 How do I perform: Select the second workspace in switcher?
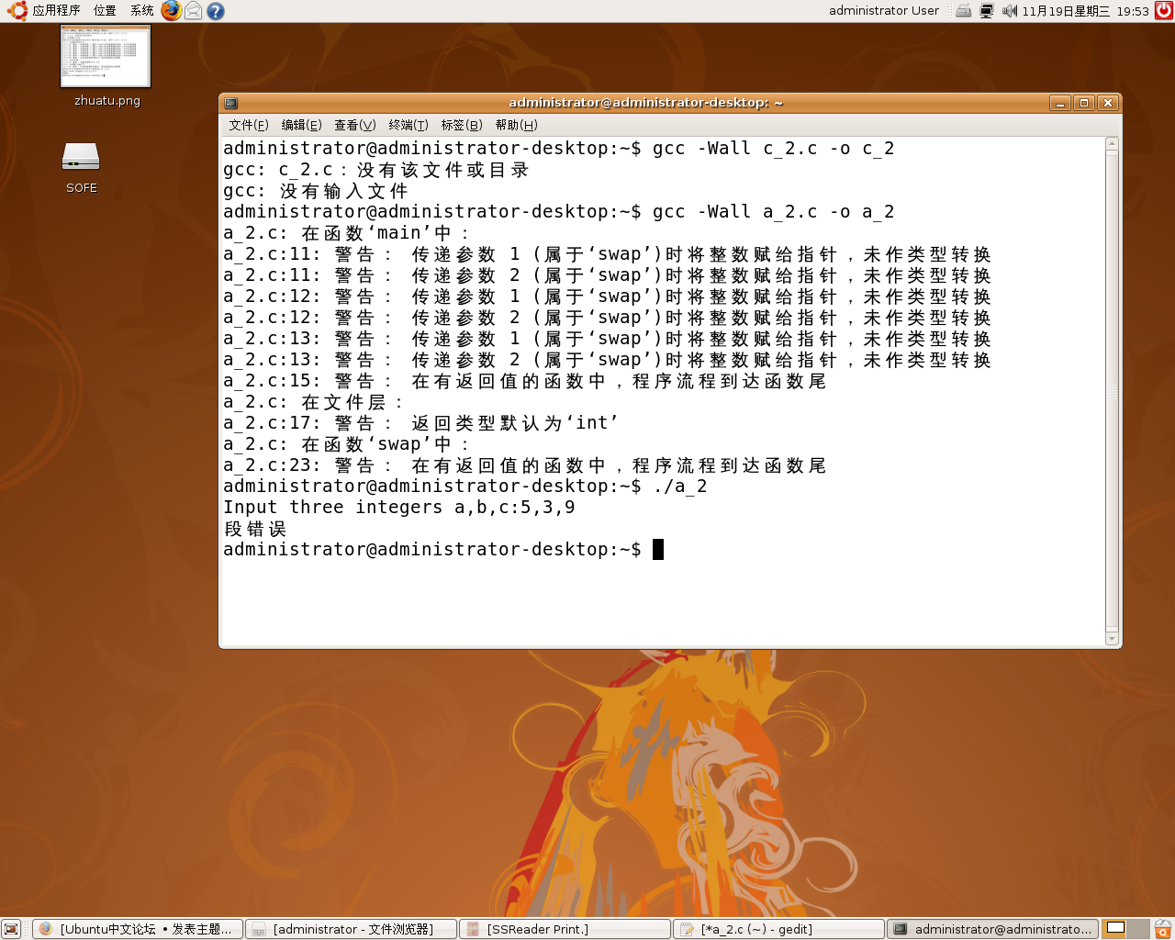pyautogui.click(x=1138, y=929)
